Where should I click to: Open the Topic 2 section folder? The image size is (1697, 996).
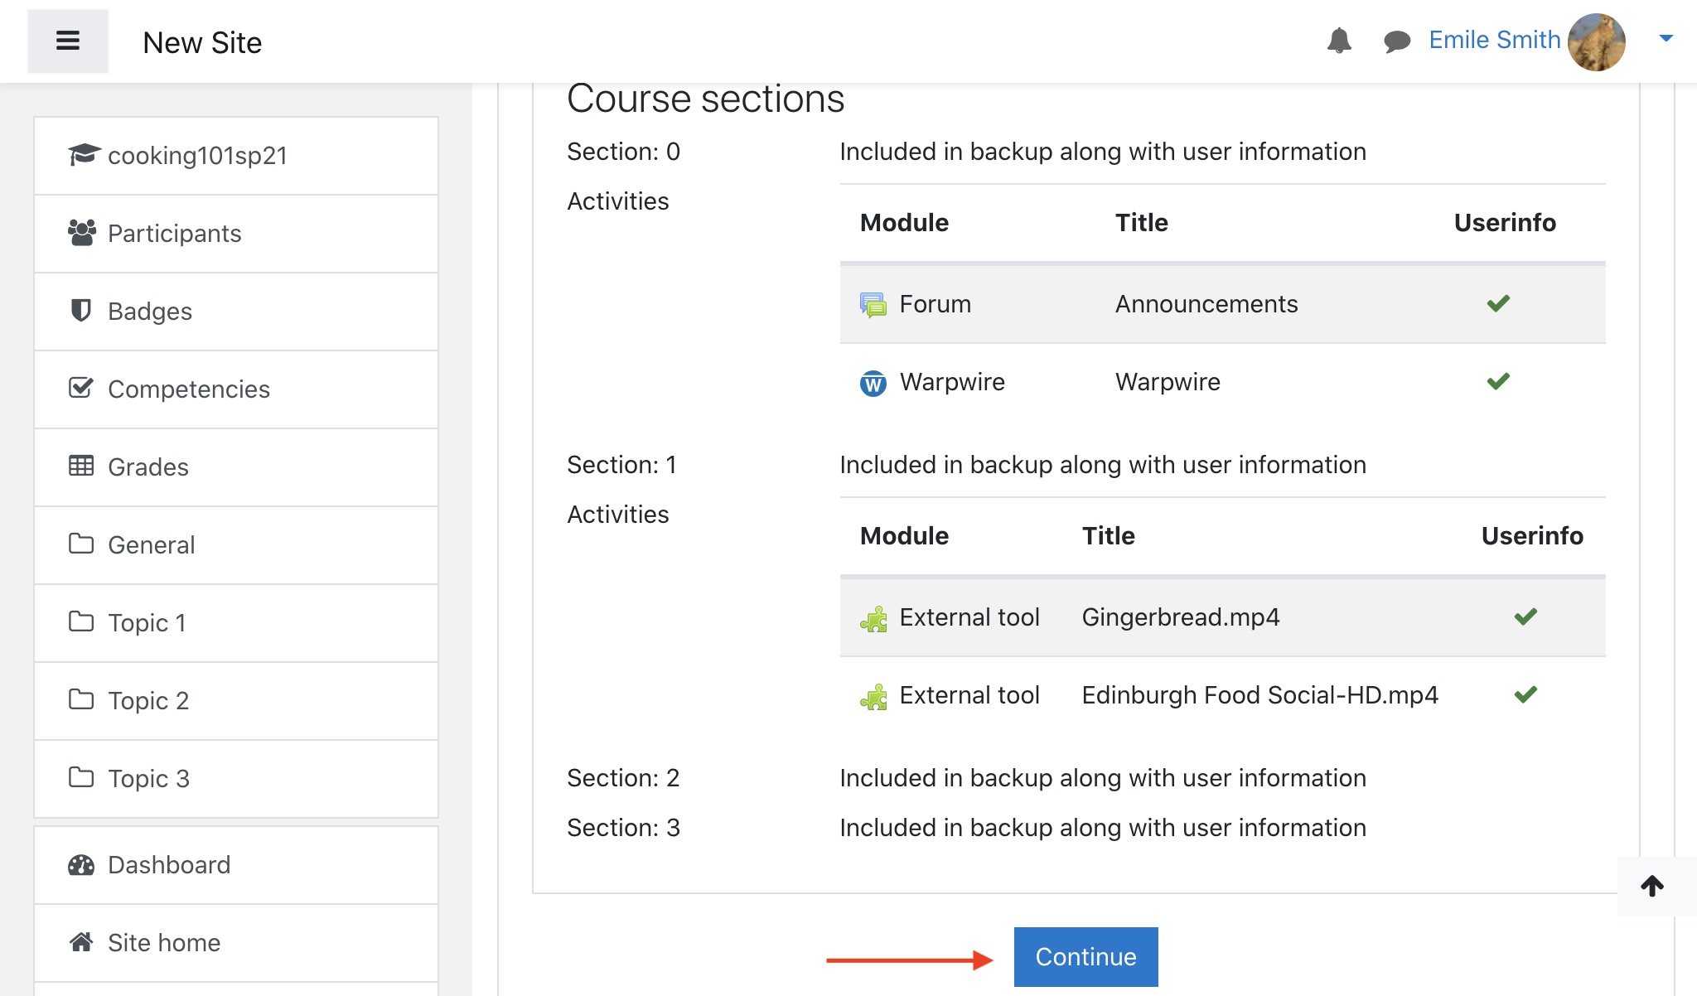click(148, 701)
